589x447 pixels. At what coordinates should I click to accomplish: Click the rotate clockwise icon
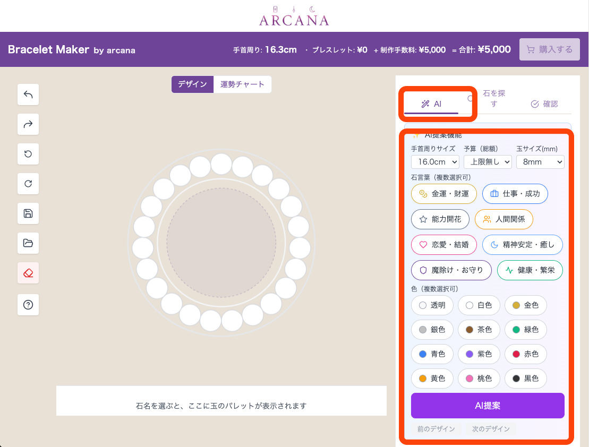click(x=28, y=184)
